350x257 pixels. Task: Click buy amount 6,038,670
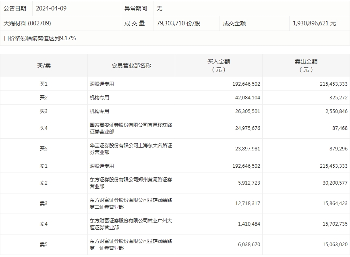pyautogui.click(x=249, y=245)
